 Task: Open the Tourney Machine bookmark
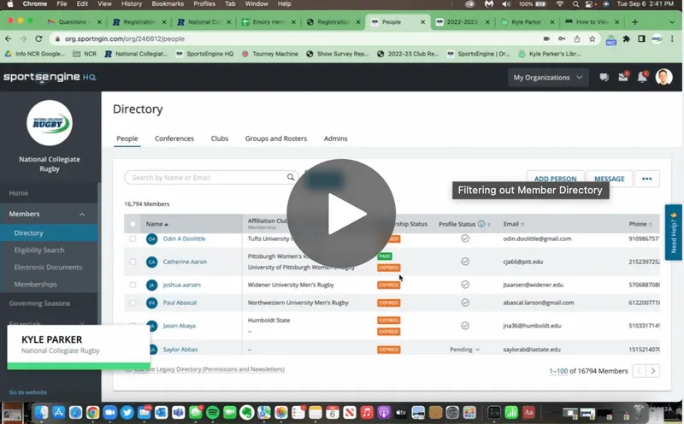270,54
